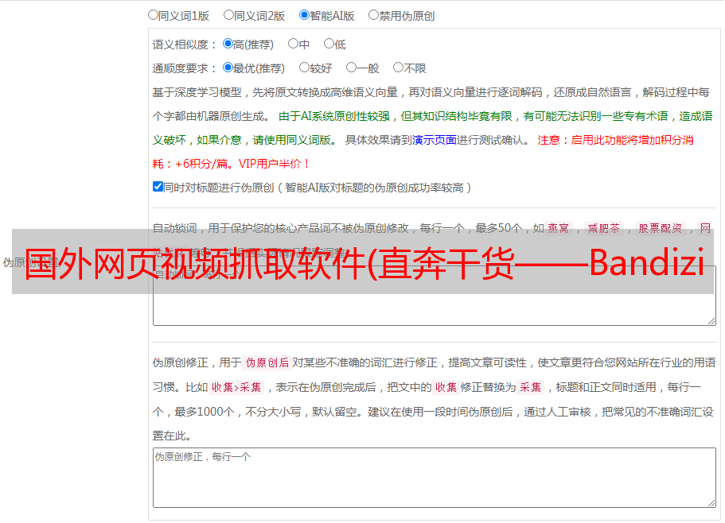
Task: Click the 减肥茶 example keyword
Action: click(x=603, y=228)
